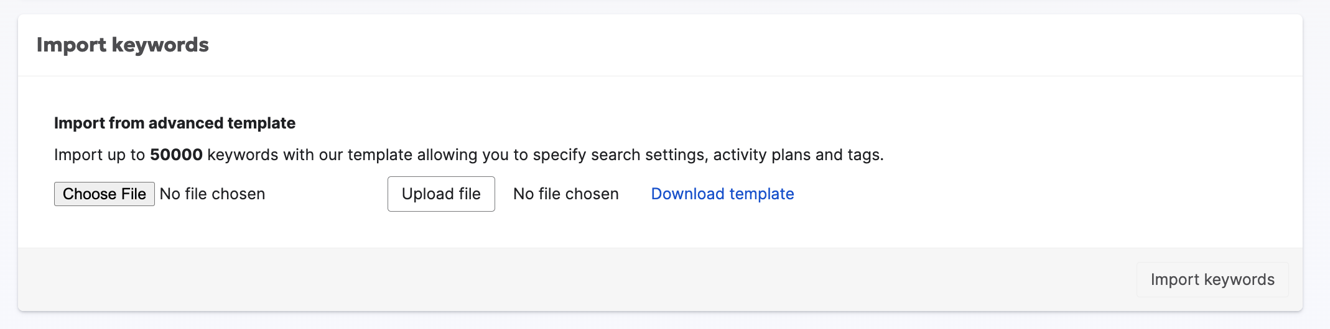Click the Choose File button
The width and height of the screenshot is (1330, 329).
point(105,194)
